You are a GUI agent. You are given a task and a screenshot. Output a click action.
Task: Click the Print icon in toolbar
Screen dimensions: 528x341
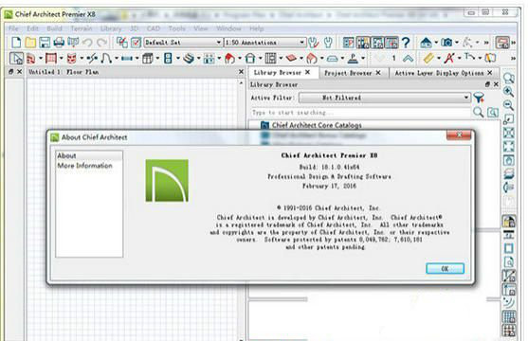pos(59,43)
